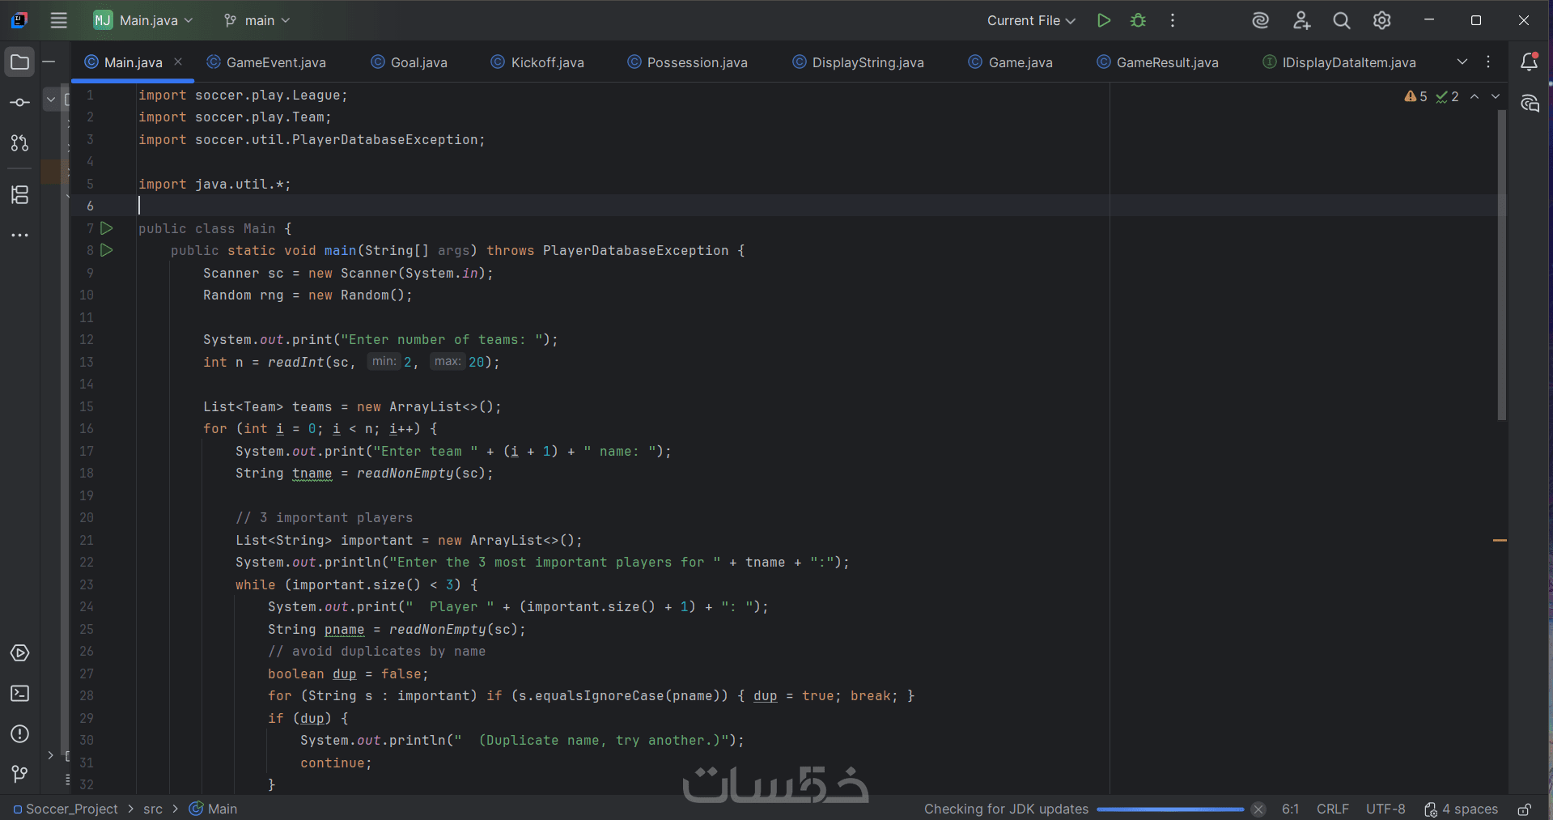Cancel the Checking for JDK updates task
The width and height of the screenshot is (1553, 820).
coord(1258,809)
